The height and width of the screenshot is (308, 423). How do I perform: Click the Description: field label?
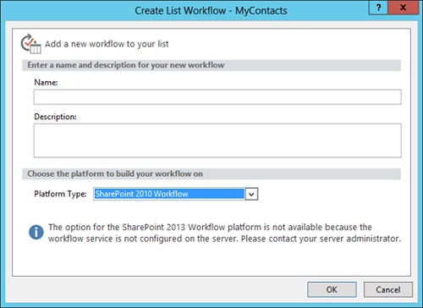click(x=55, y=117)
